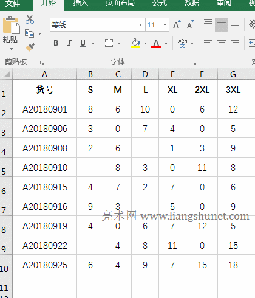Viewport: 255px width, 298px height.
Task: Increase font size
Action: click(x=177, y=24)
